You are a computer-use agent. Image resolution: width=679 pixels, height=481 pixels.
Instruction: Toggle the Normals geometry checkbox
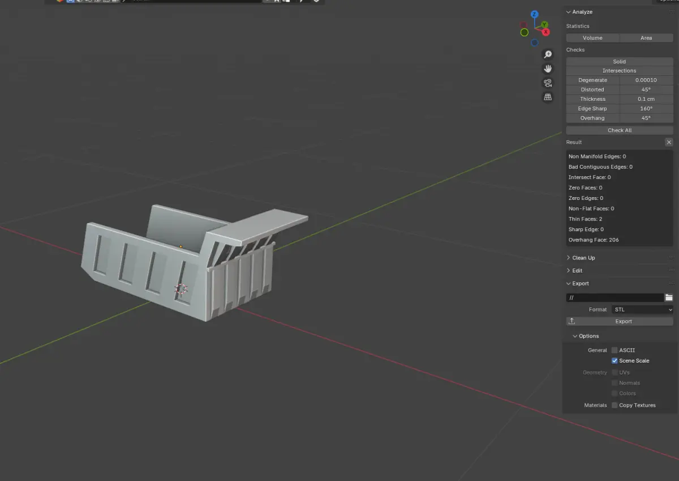[x=614, y=383]
